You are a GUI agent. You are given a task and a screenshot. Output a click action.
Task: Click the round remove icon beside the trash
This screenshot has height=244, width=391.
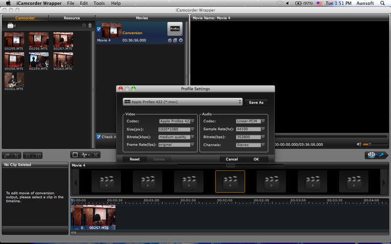[84, 25]
